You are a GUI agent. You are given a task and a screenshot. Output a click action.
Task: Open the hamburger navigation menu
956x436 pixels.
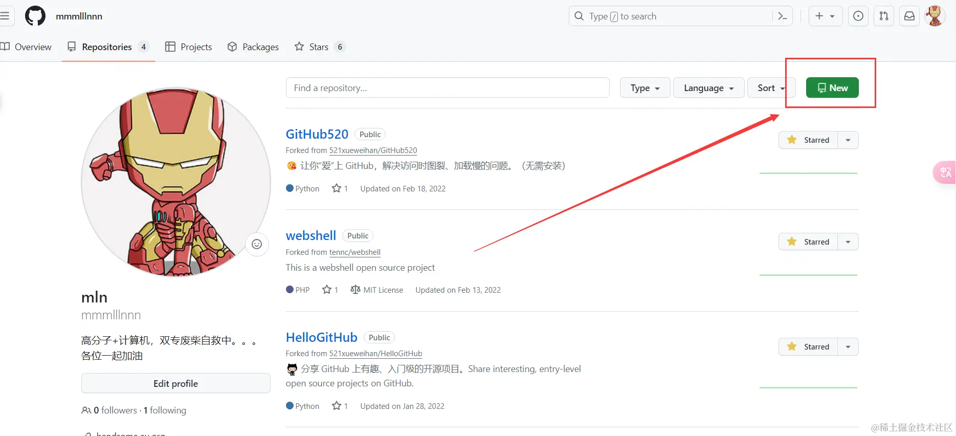5,16
